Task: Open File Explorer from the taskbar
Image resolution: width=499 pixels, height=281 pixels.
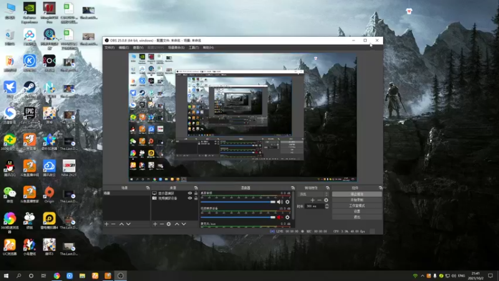Action: 82,275
